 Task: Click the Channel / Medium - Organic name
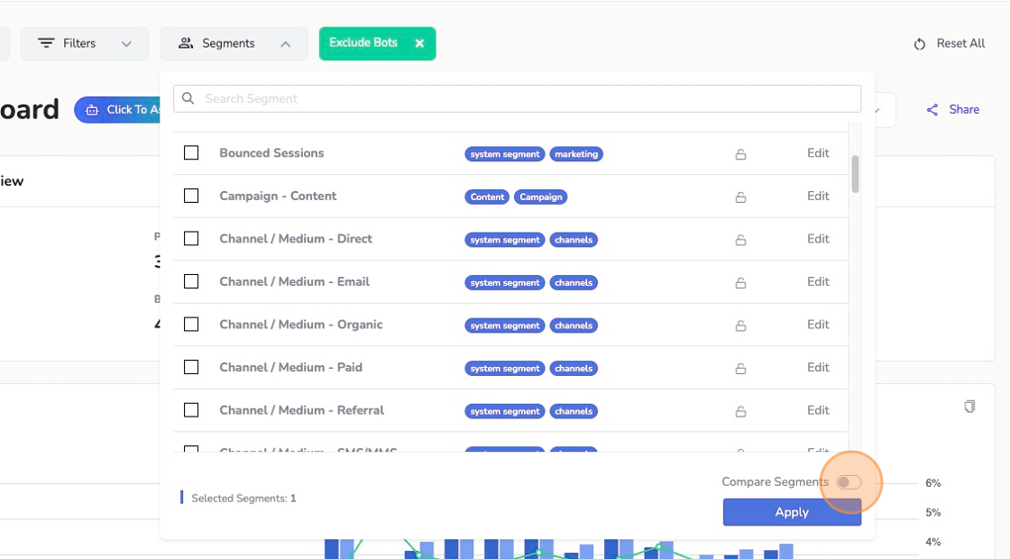(301, 324)
